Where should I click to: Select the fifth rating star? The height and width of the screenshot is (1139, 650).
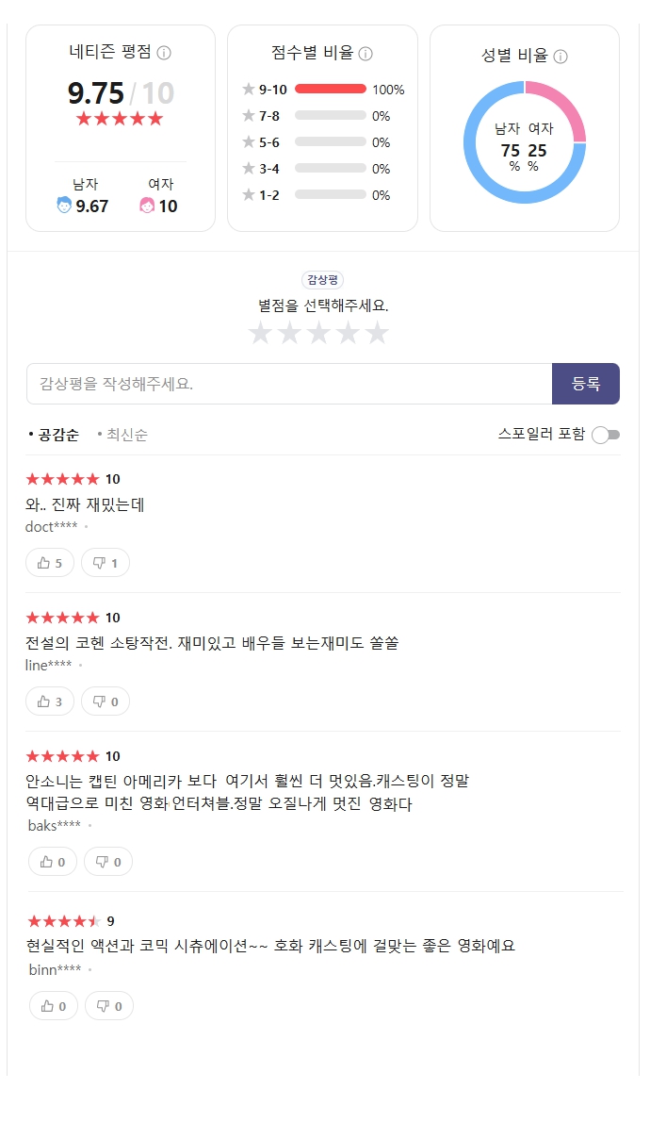coord(377,333)
